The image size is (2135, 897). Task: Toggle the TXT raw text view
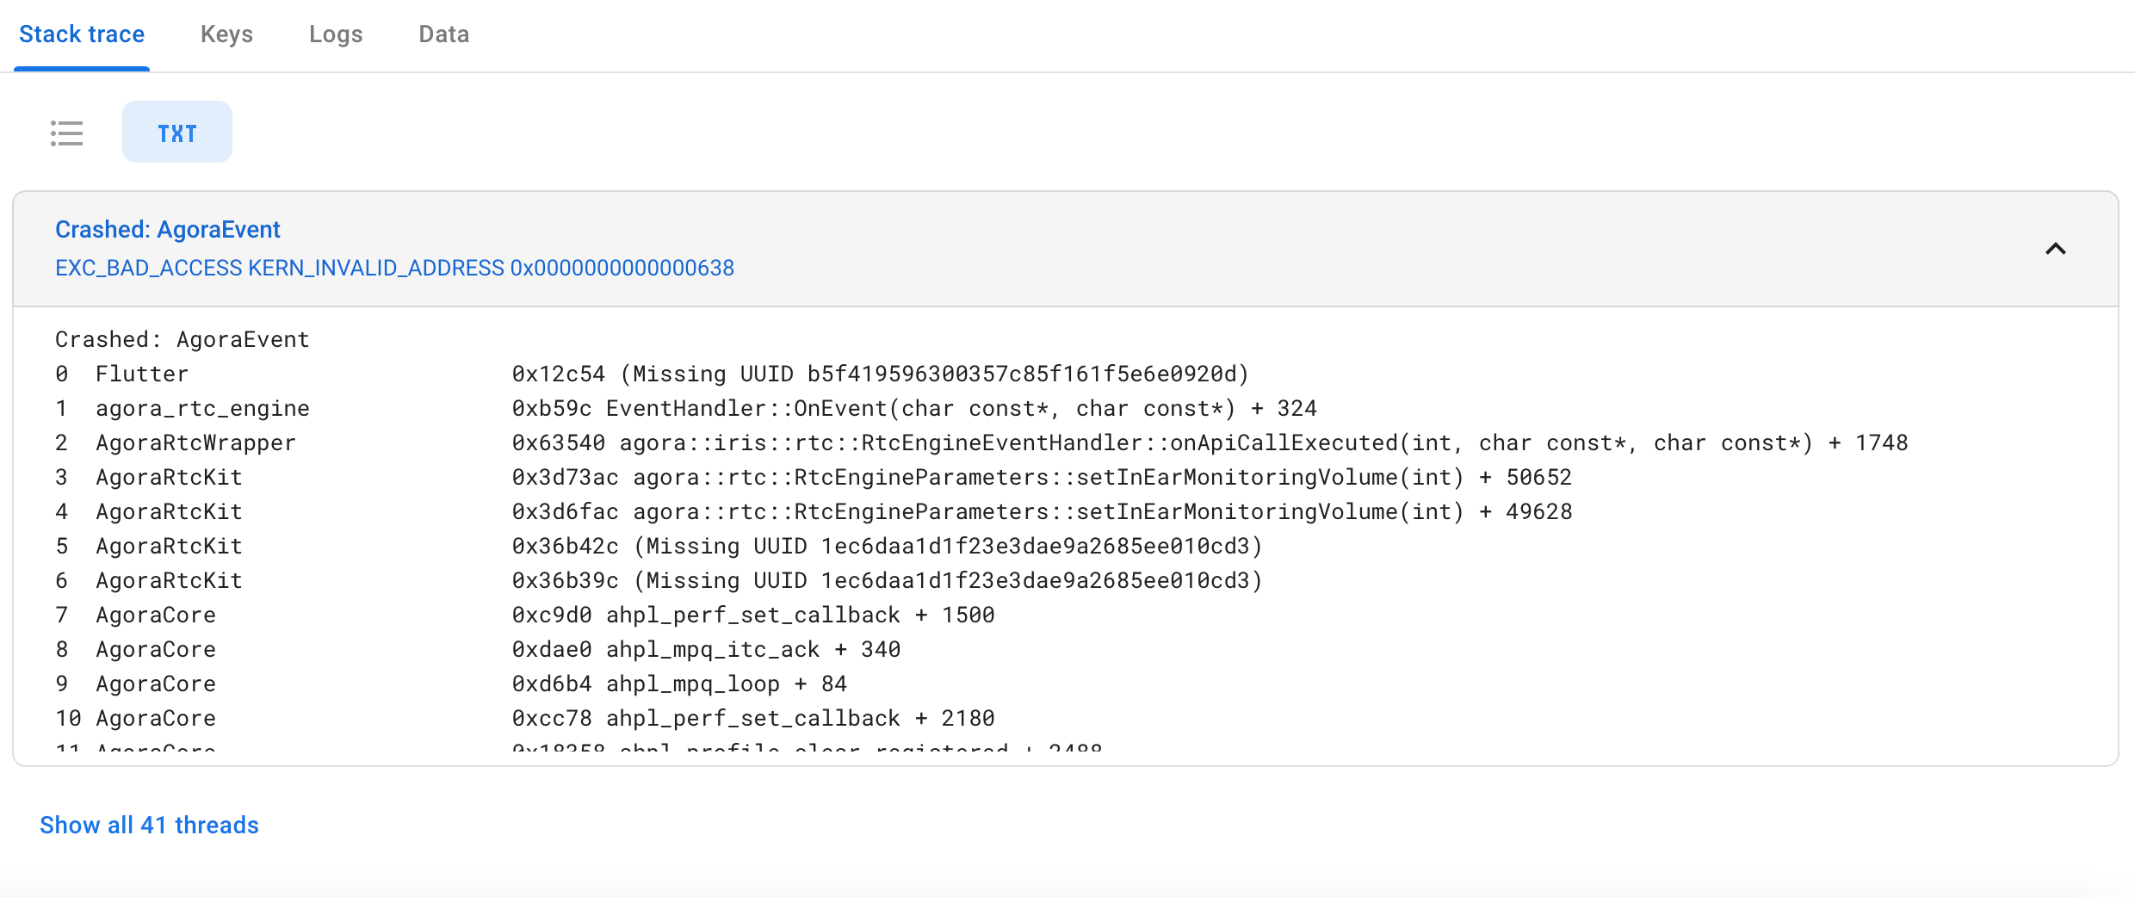[x=176, y=132]
